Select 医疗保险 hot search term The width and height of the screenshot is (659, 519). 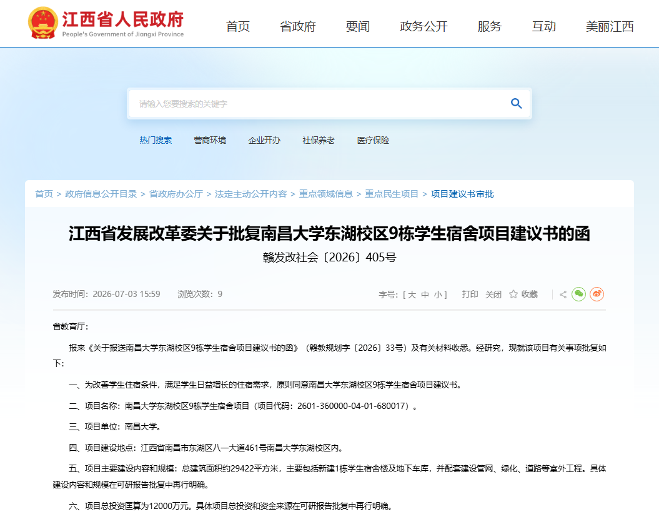click(373, 141)
